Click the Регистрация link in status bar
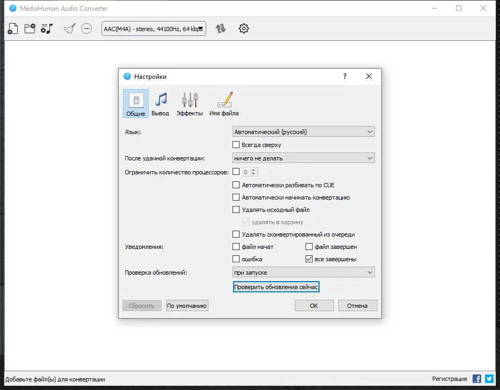 tap(450, 379)
